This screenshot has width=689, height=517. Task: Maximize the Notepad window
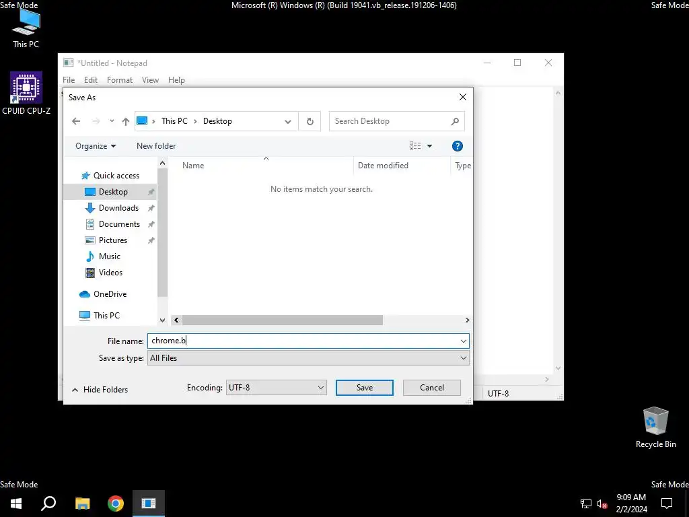517,63
